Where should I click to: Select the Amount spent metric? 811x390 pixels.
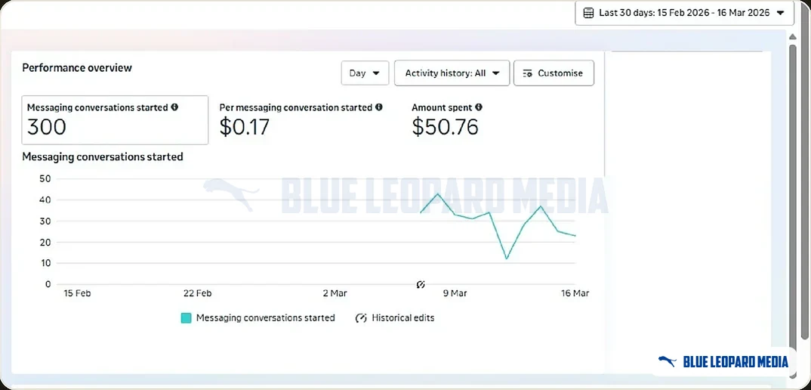[x=447, y=119]
